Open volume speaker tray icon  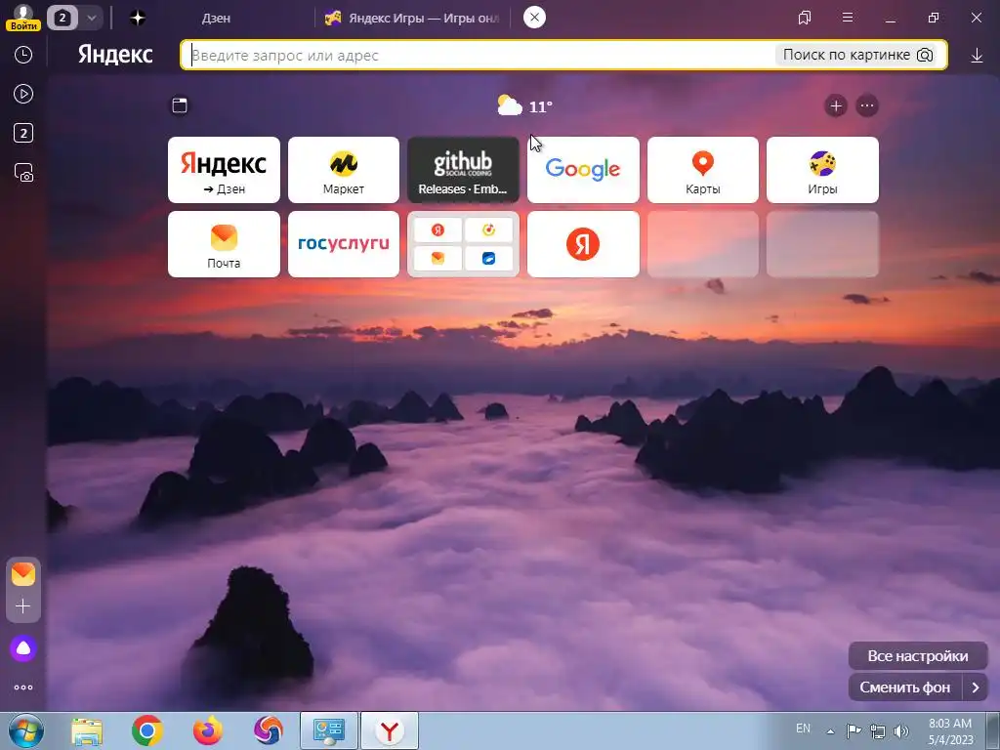[901, 731]
